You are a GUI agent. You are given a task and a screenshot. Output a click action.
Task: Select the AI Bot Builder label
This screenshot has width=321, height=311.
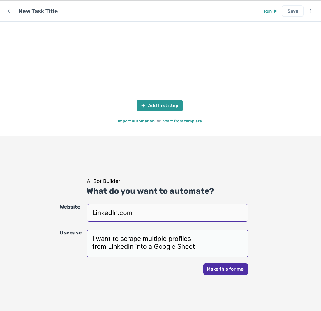tap(103, 181)
